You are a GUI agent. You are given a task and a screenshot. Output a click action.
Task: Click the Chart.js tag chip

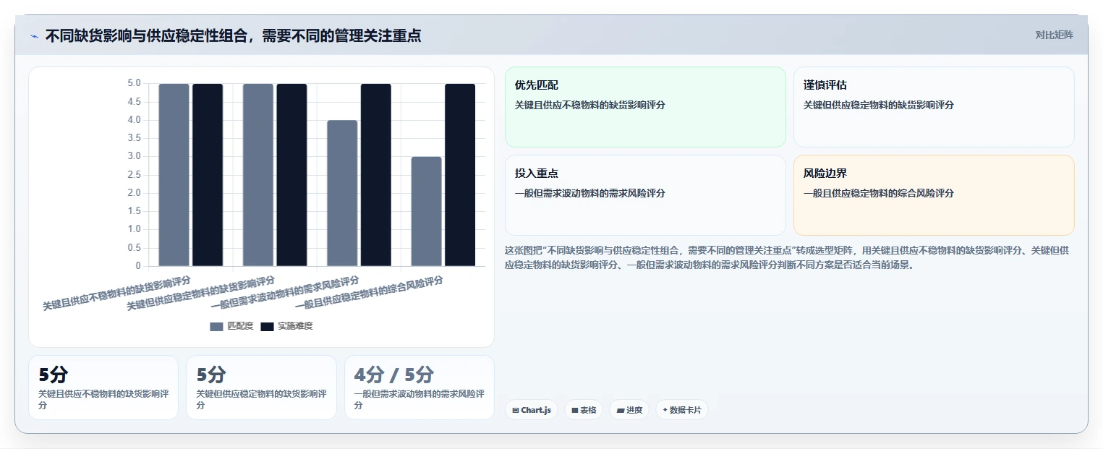click(532, 410)
